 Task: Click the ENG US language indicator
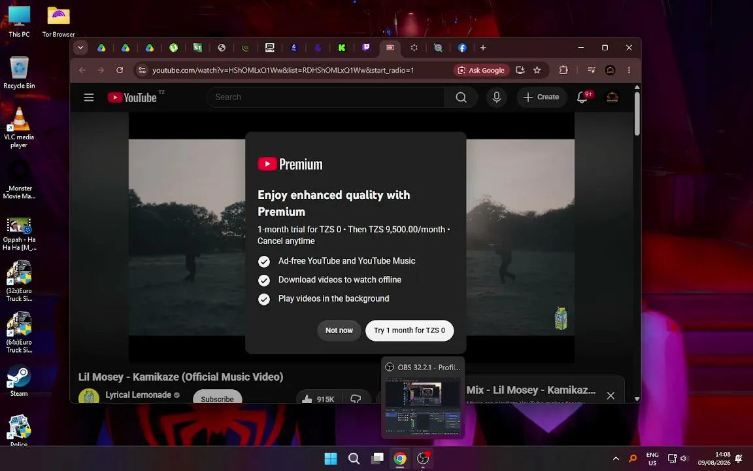pyautogui.click(x=652, y=459)
